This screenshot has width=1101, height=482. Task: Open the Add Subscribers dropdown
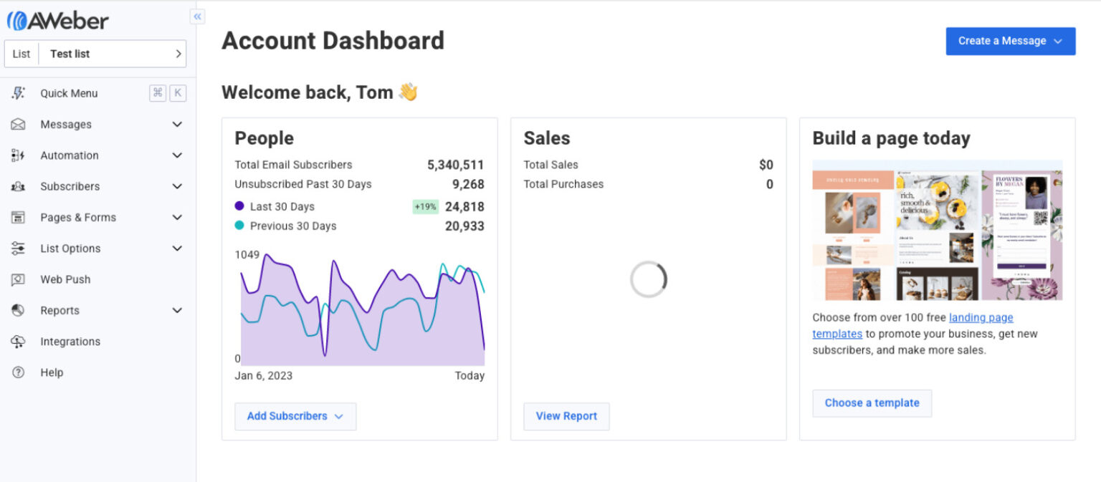[x=295, y=416]
